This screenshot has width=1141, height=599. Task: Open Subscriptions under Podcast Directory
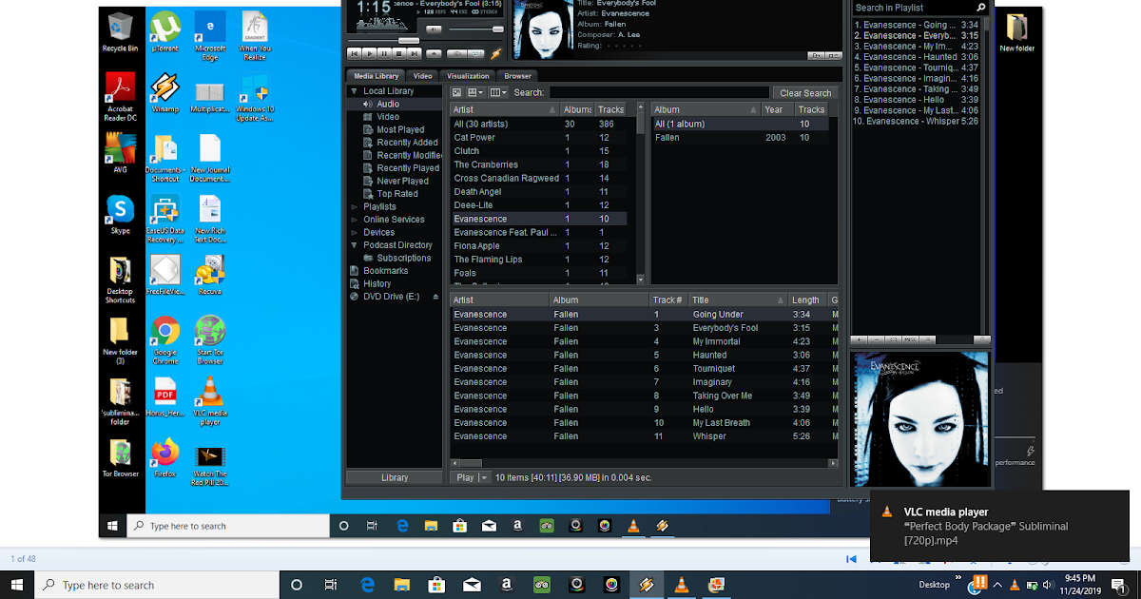coord(403,258)
